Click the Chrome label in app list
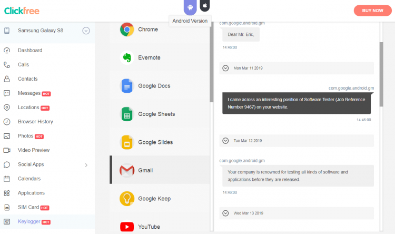The width and height of the screenshot is (395, 234). pyautogui.click(x=148, y=30)
